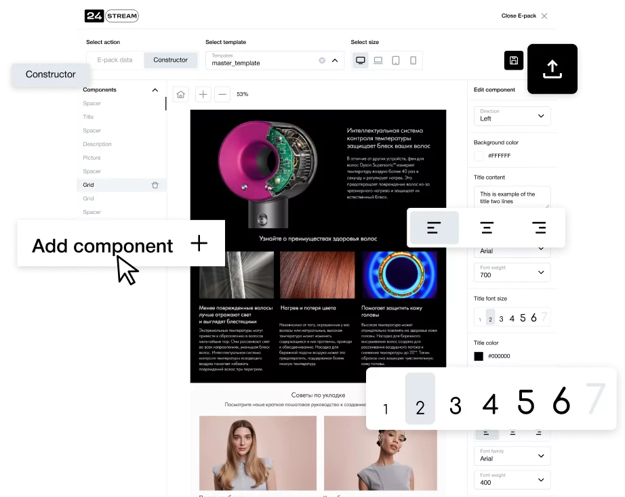
Task: Choose size 1 in the enlarged font size callout
Action: click(x=386, y=408)
